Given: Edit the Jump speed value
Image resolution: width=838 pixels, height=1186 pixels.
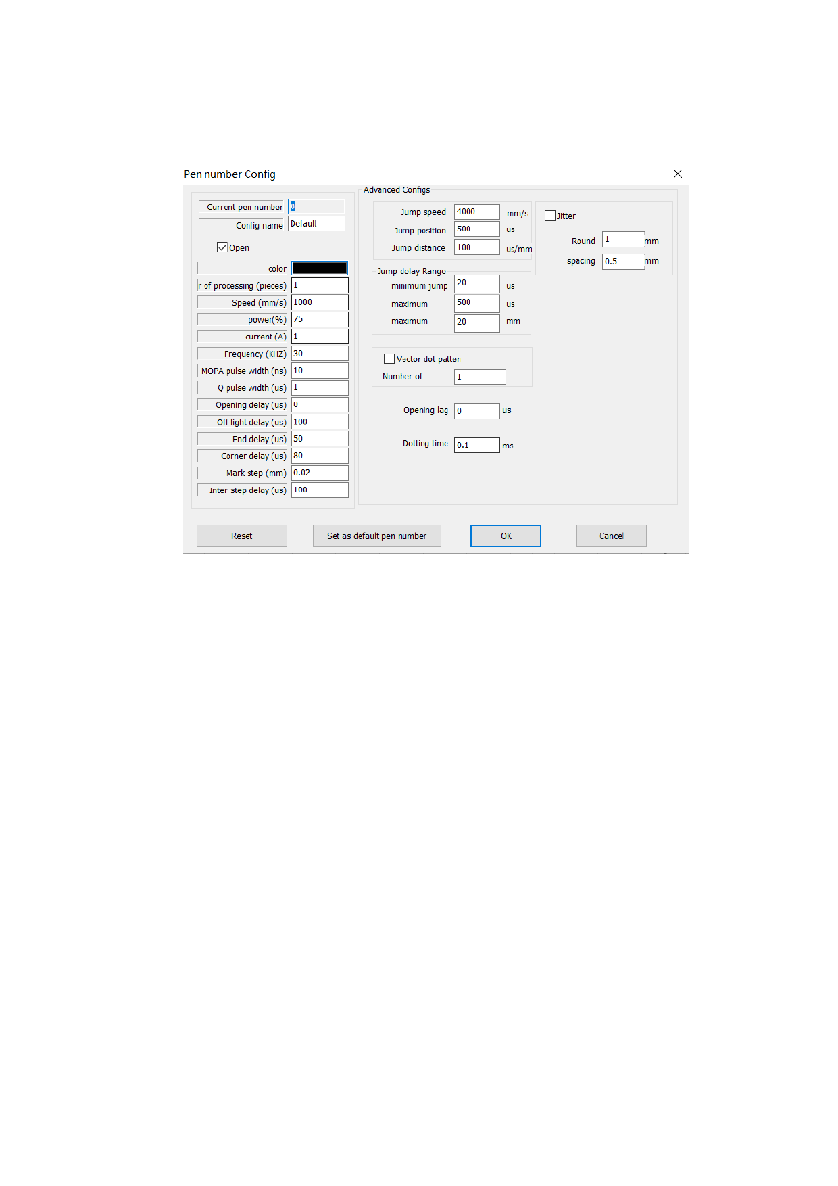Looking at the screenshot, I should click(476, 212).
